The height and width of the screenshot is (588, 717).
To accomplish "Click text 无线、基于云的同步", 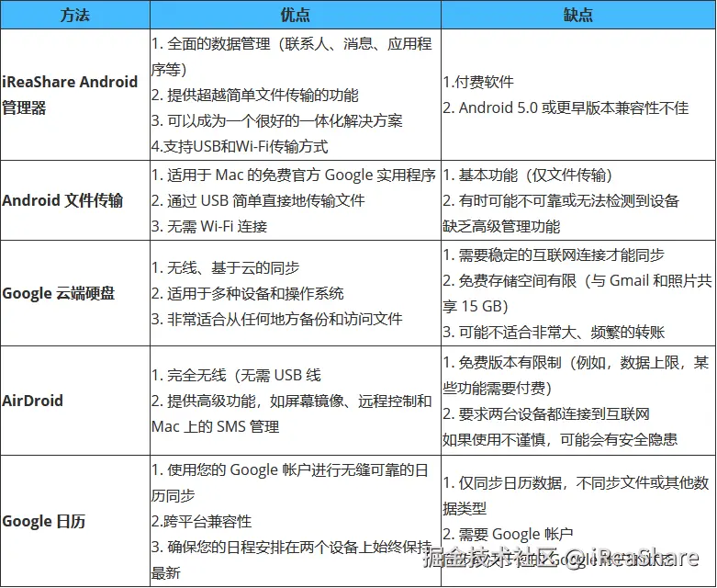I will pyautogui.click(x=233, y=267).
